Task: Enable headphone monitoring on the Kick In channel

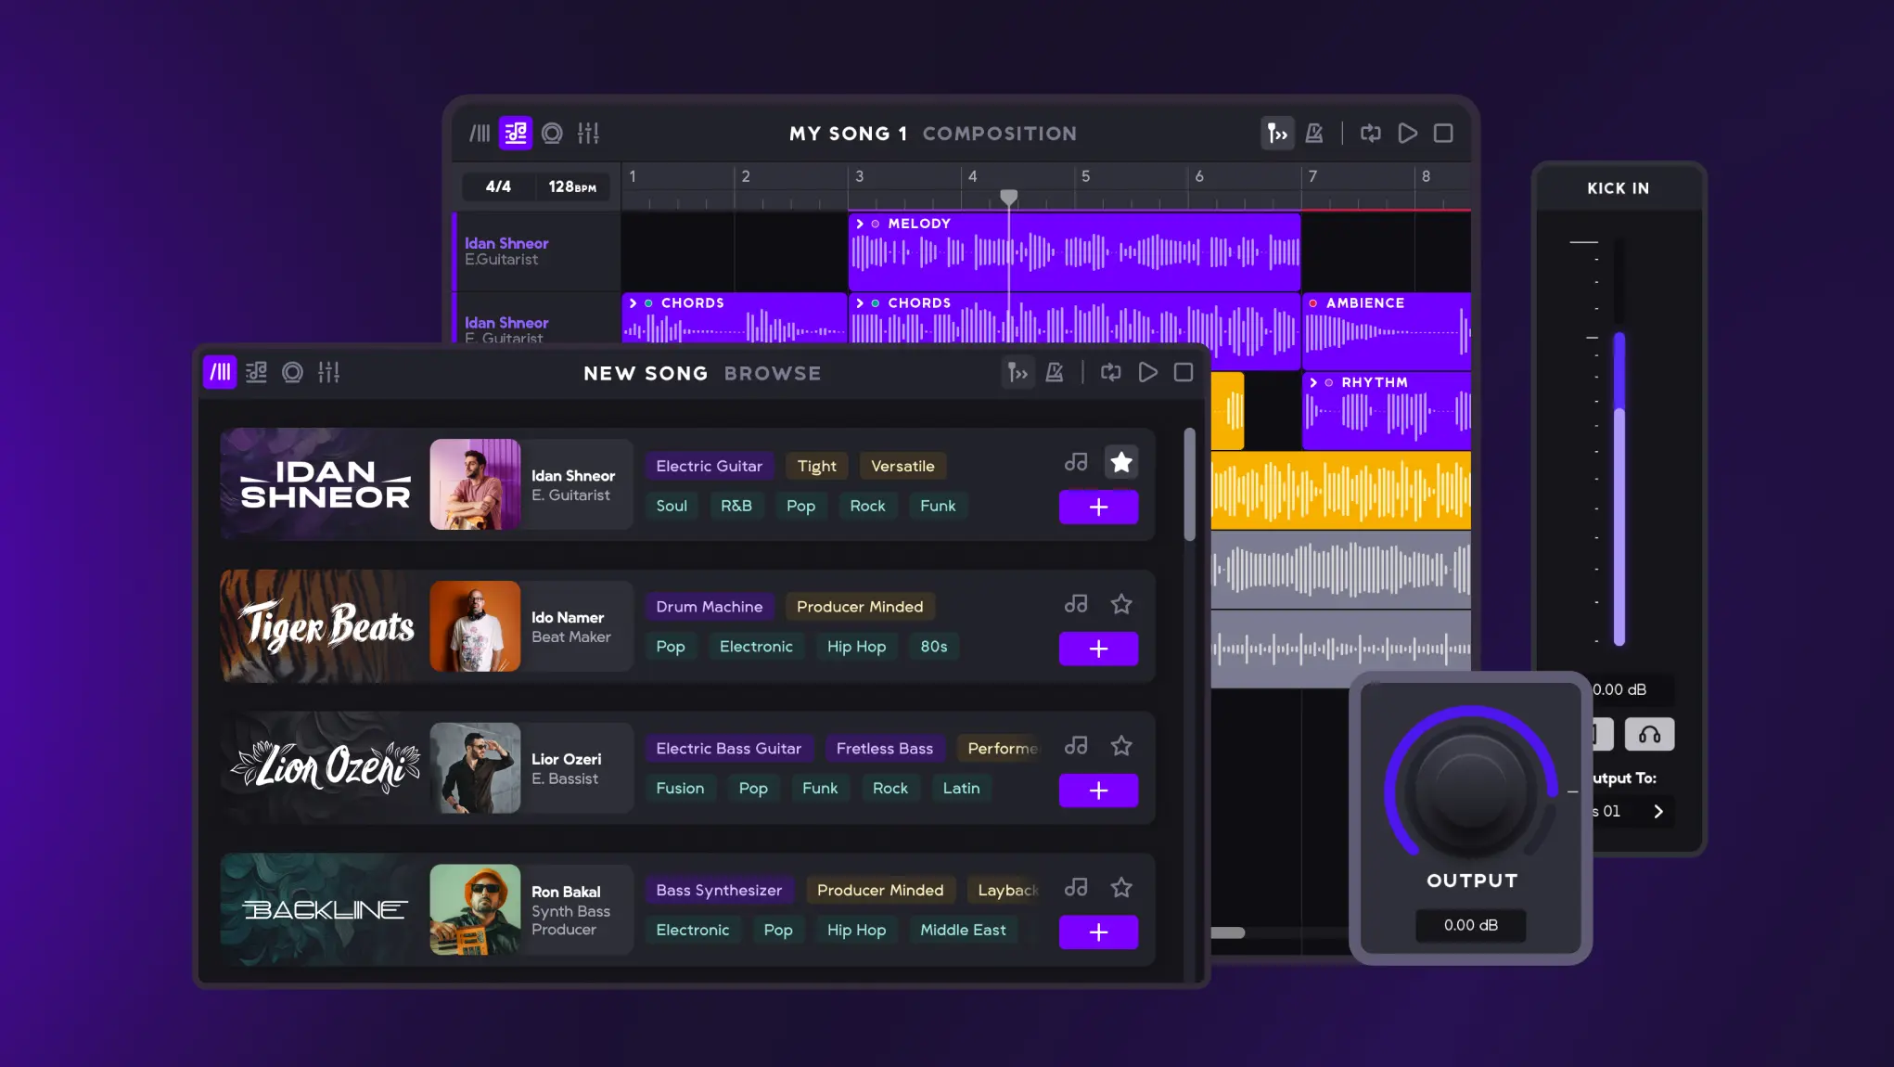Action: (x=1650, y=734)
